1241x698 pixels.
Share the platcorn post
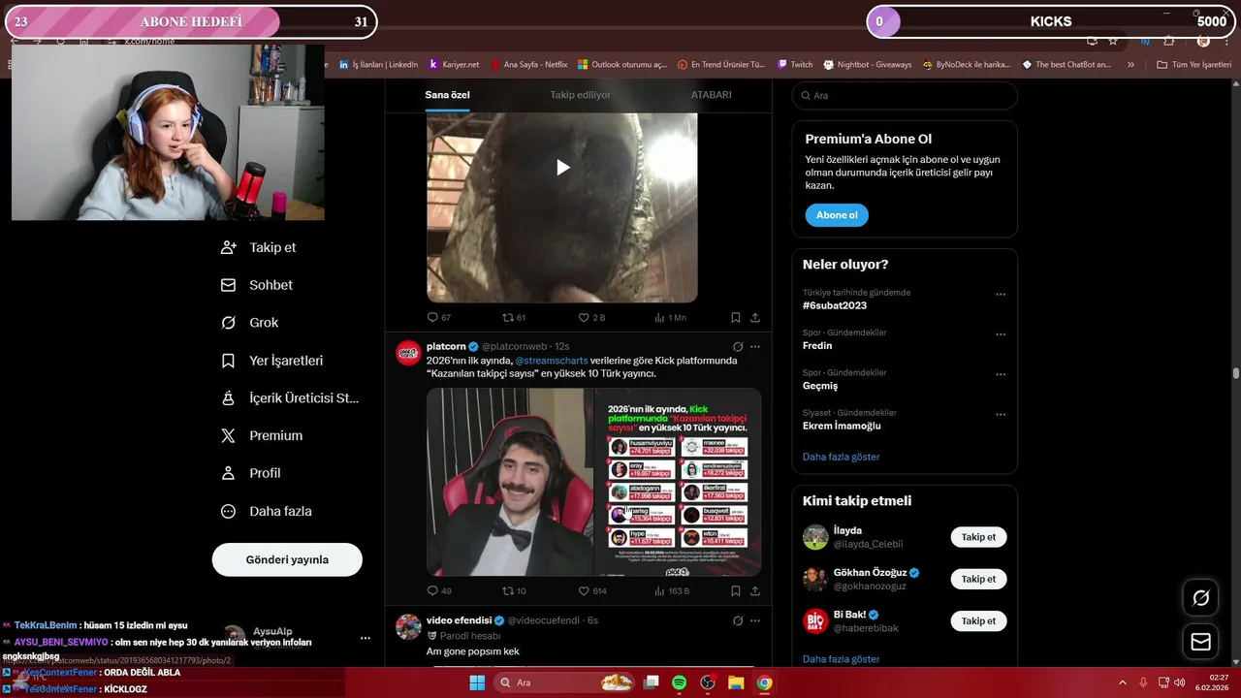point(755,590)
